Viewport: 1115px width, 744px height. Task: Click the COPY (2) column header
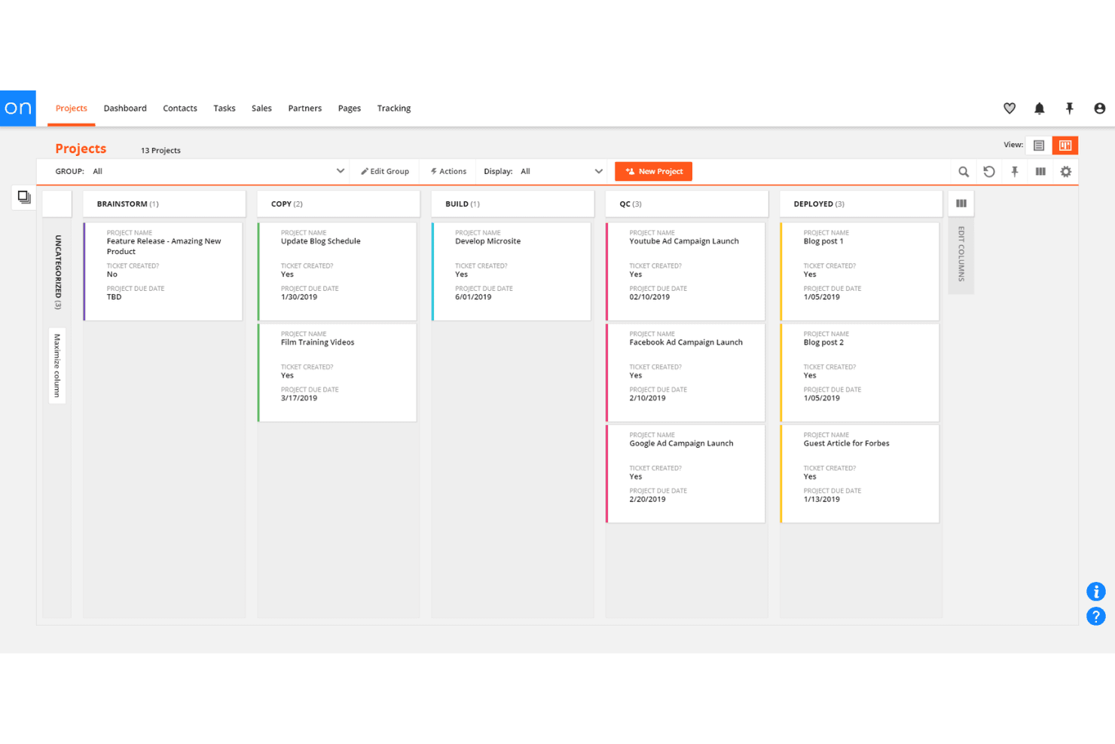pos(338,204)
